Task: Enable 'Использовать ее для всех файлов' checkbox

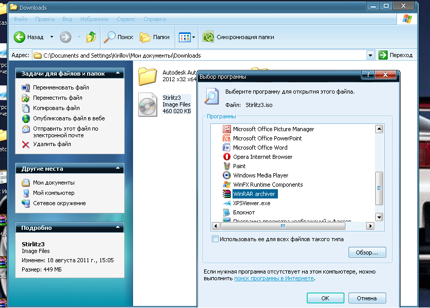Action: (x=215, y=239)
